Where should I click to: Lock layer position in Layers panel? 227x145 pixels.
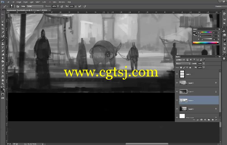(187, 67)
